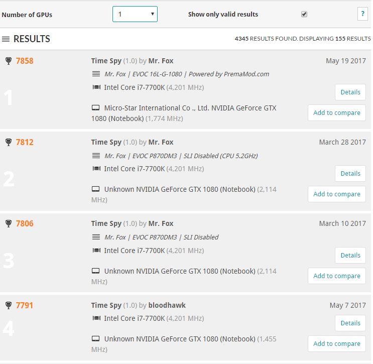
Task: Click the description lines icon for EVOC 16L-G-1080
Action: pyautogui.click(x=96, y=74)
